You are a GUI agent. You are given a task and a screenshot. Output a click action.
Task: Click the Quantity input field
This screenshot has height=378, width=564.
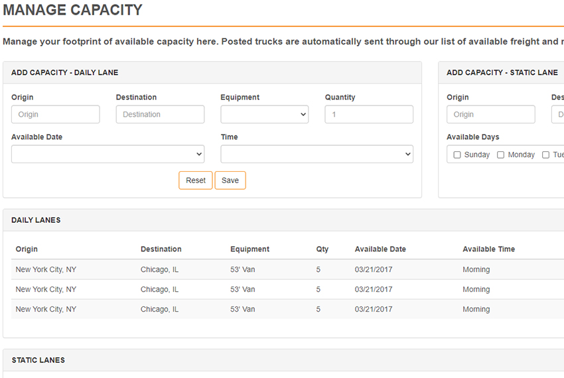point(369,114)
